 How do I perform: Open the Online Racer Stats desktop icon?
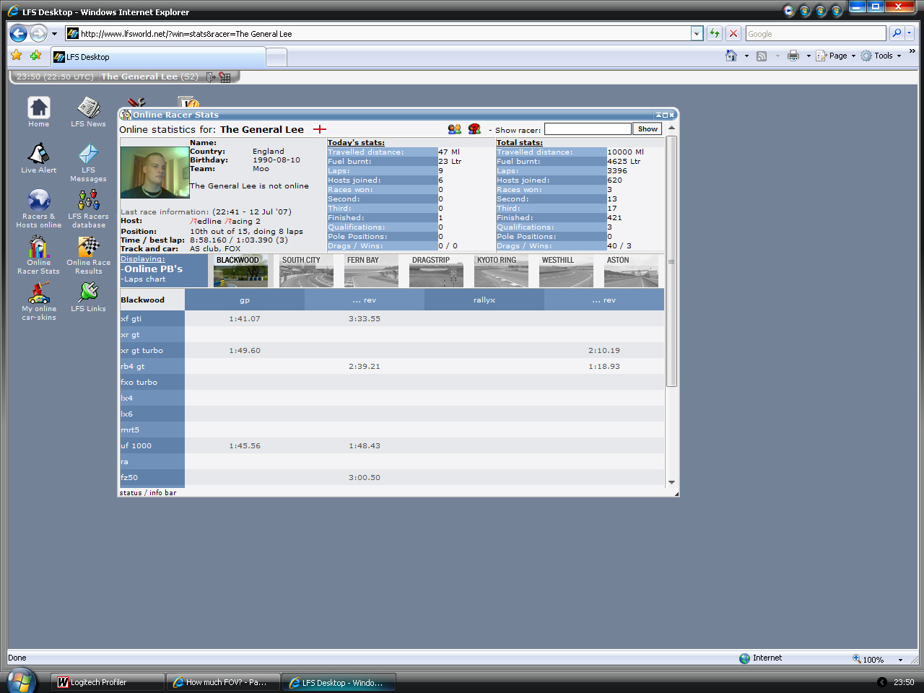click(39, 255)
